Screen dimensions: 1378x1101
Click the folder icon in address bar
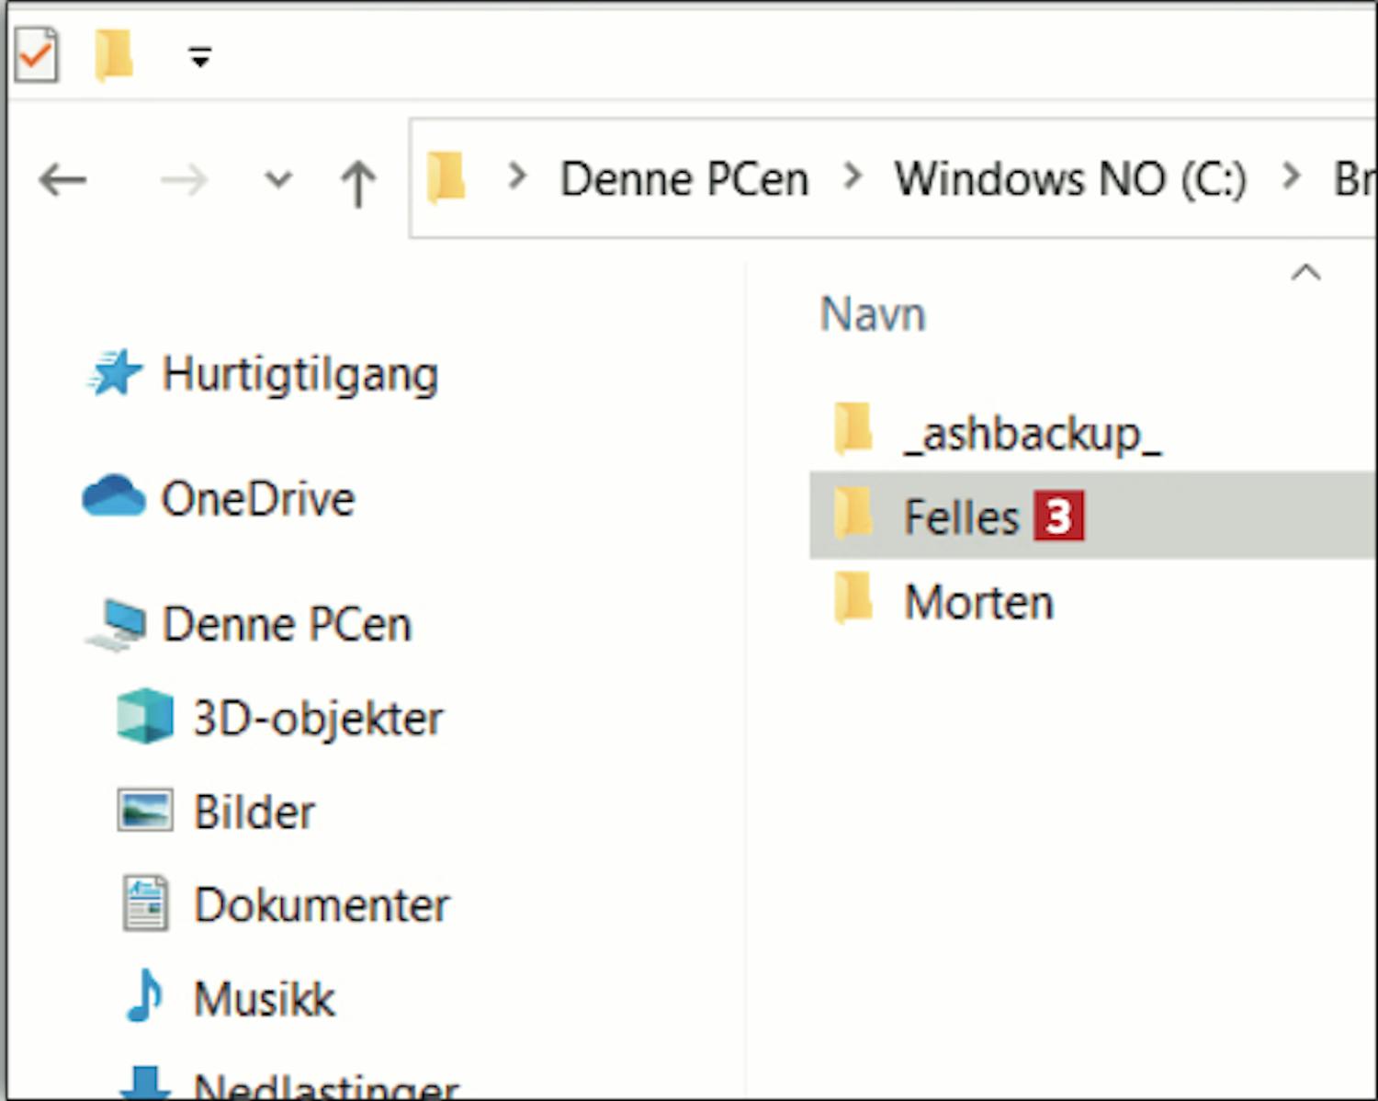coord(446,177)
